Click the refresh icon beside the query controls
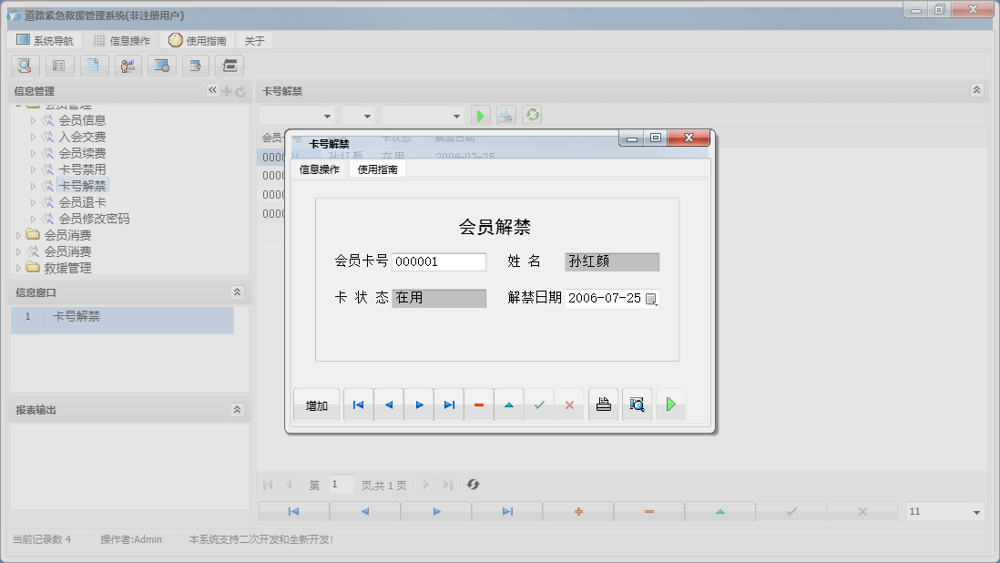The image size is (1000, 563). pyautogui.click(x=532, y=115)
